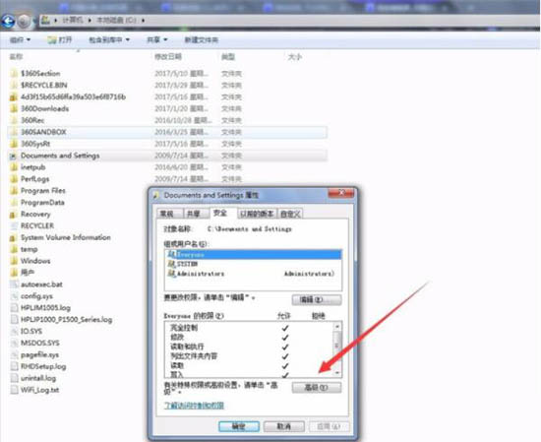Click the 新建文件夹 toolbar button
Viewport: 541px width, 442px height.
tap(201, 40)
